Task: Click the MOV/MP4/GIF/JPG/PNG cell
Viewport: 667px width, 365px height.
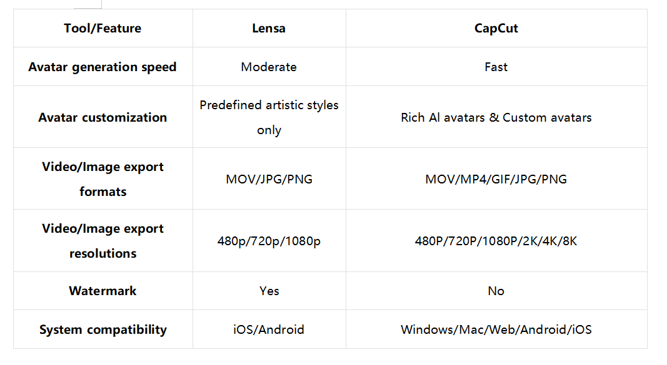Action: pos(496,179)
